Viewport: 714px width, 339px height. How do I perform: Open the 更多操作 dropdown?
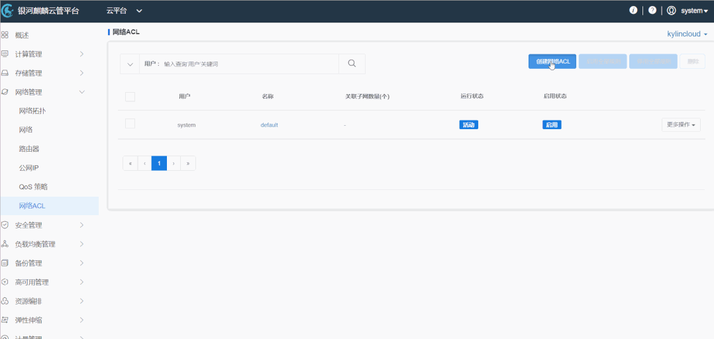pos(680,124)
